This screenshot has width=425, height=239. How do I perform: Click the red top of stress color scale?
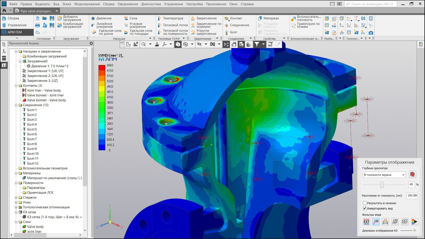pos(102,68)
